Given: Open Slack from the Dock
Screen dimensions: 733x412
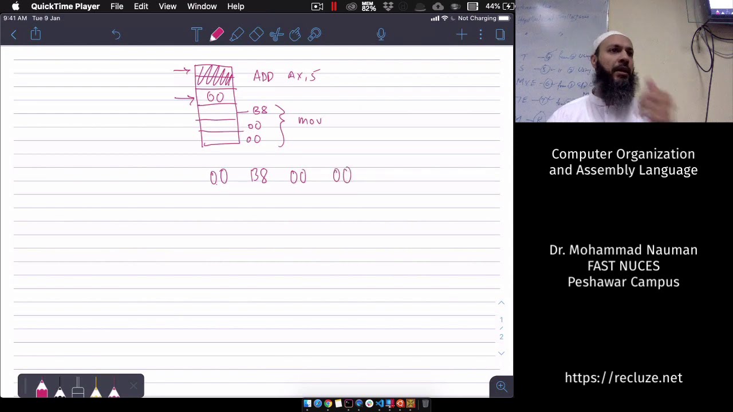Looking at the screenshot, I should click(369, 403).
